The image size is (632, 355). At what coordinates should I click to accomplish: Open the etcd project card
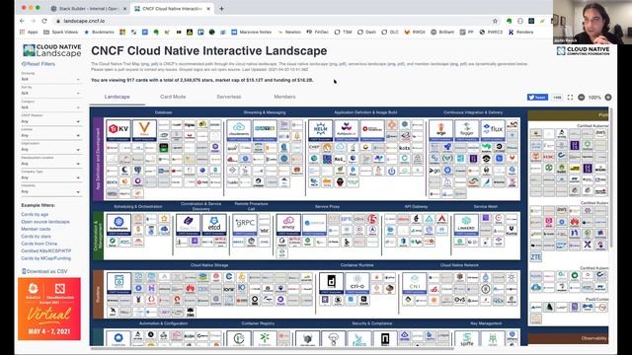tap(213, 225)
